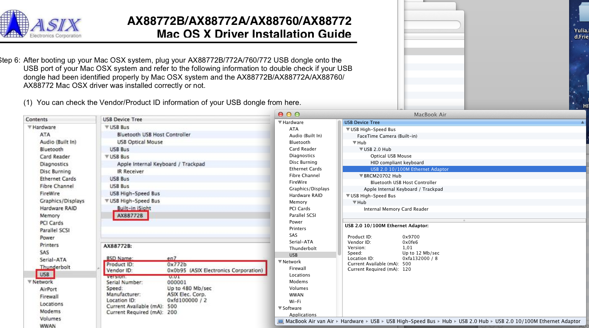Collapse the Hub that contains USB 2.0 Hub
The width and height of the screenshot is (589, 328).
[354, 143]
